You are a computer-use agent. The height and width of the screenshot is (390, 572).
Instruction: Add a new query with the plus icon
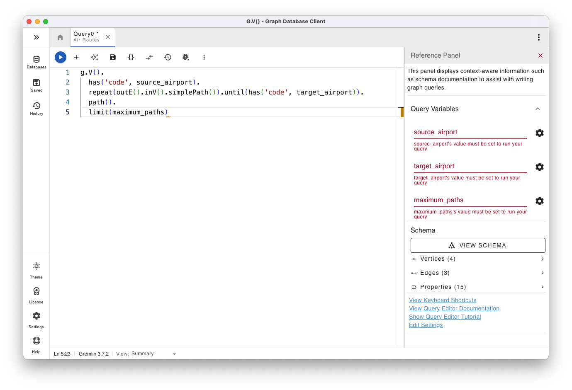click(76, 57)
